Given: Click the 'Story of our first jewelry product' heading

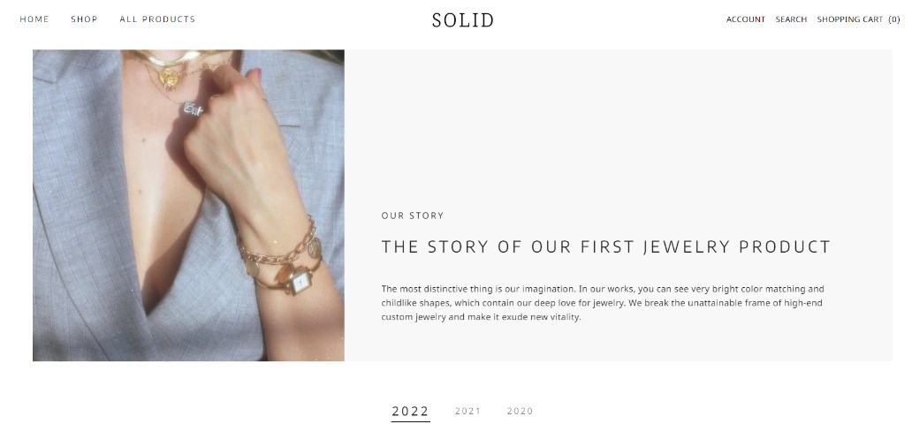Looking at the screenshot, I should [606, 246].
